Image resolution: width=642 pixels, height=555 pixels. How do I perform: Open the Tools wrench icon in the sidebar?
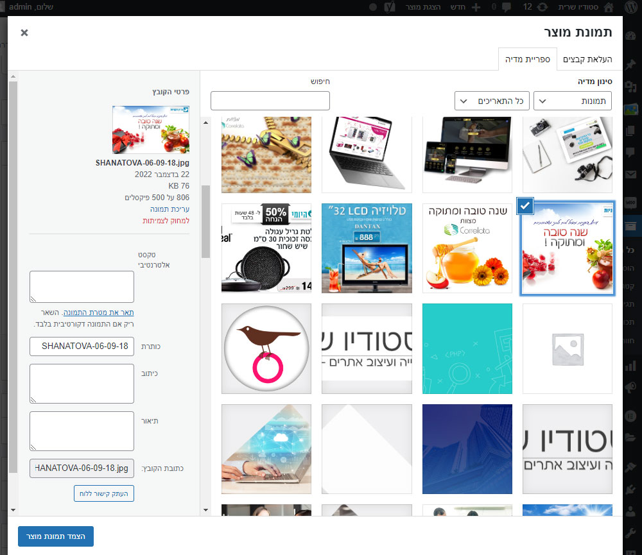(x=630, y=533)
